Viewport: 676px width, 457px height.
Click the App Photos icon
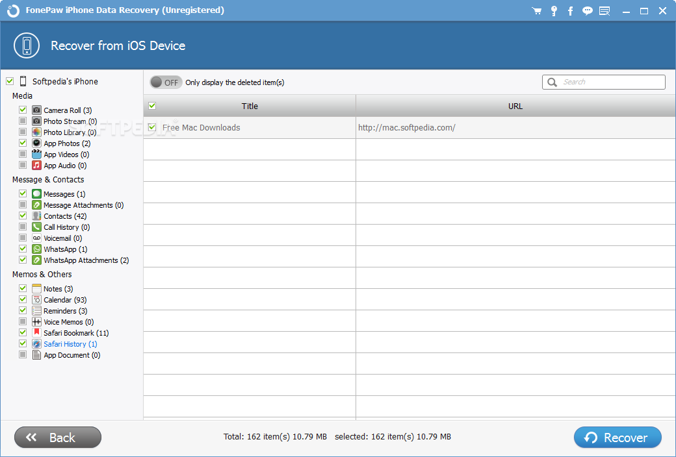click(x=36, y=143)
